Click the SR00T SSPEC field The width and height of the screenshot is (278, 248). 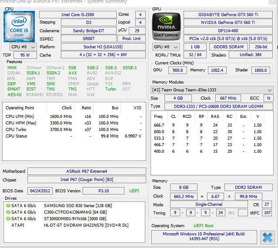(89, 39)
